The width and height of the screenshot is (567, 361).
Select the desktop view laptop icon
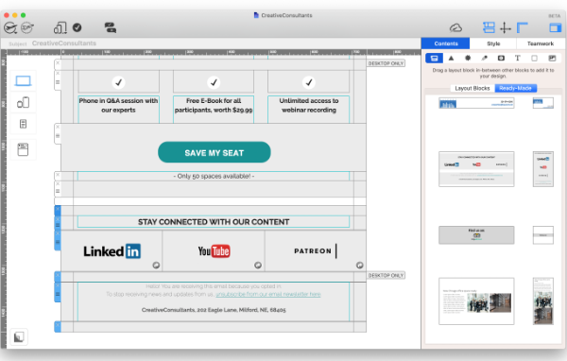[x=23, y=80]
